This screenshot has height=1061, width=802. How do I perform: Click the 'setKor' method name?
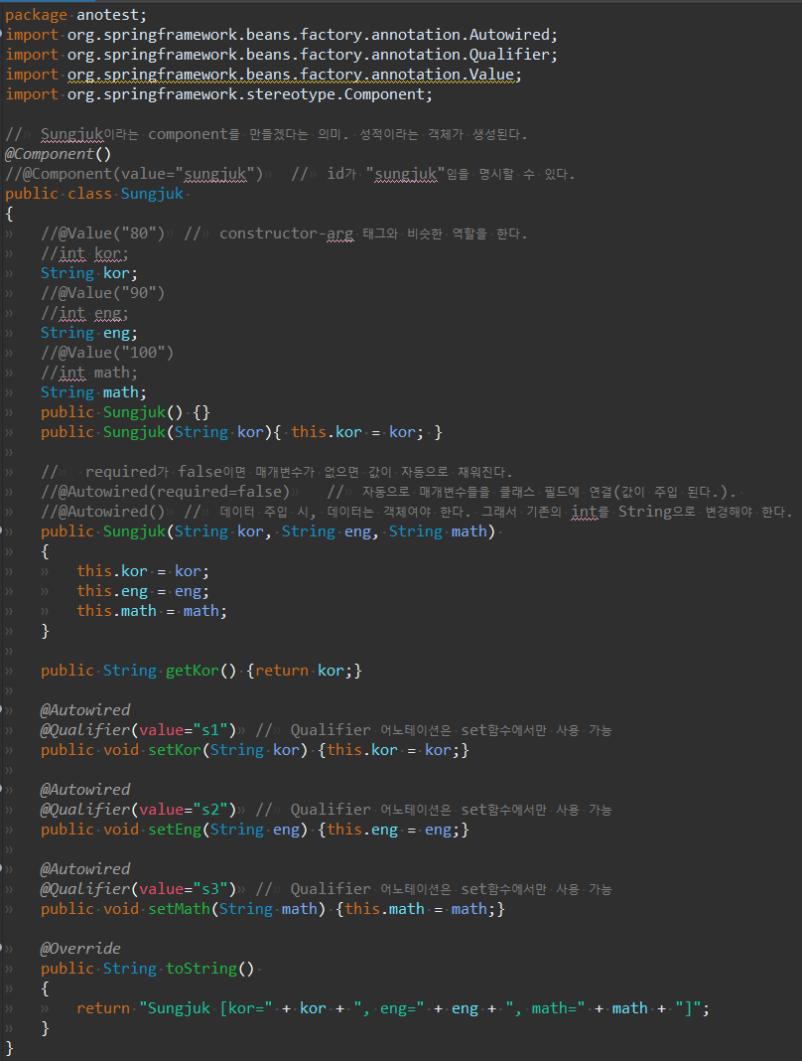click(x=175, y=750)
